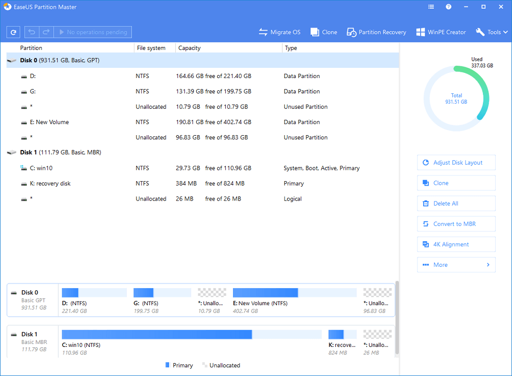Viewport: 512px width, 376px height.
Task: Select the 26 MB unallocated row
Action: point(202,198)
